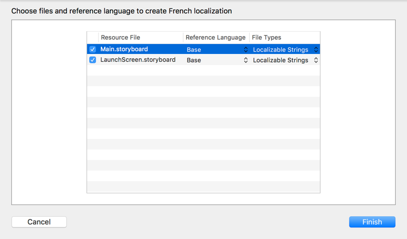Click Localizable Strings text in LaunchScreen.storyboard row
This screenshot has width=407, height=239.
280,60
